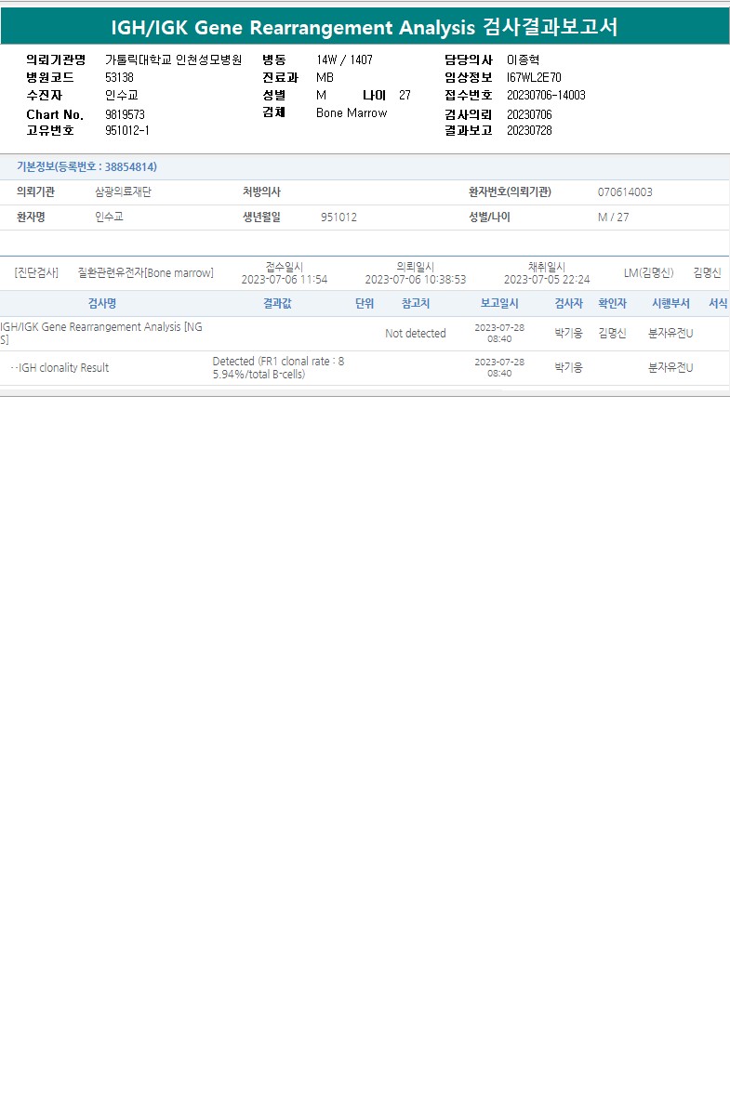Click 'LM(김명신)' text
The width and height of the screenshot is (730, 1108).
649,272
